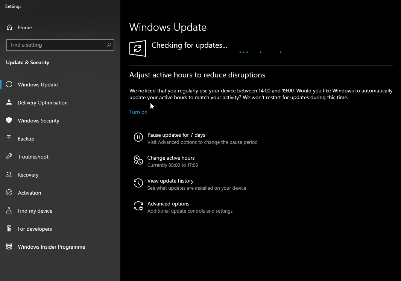
Task: Click the Activation checkmark icon
Action: [9, 192]
